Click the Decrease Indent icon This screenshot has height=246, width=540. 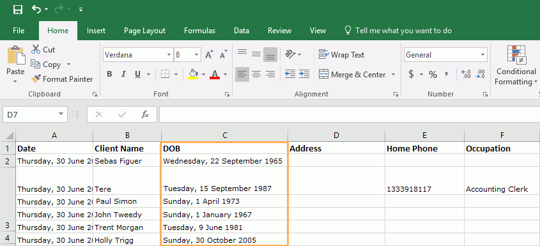[x=290, y=74]
